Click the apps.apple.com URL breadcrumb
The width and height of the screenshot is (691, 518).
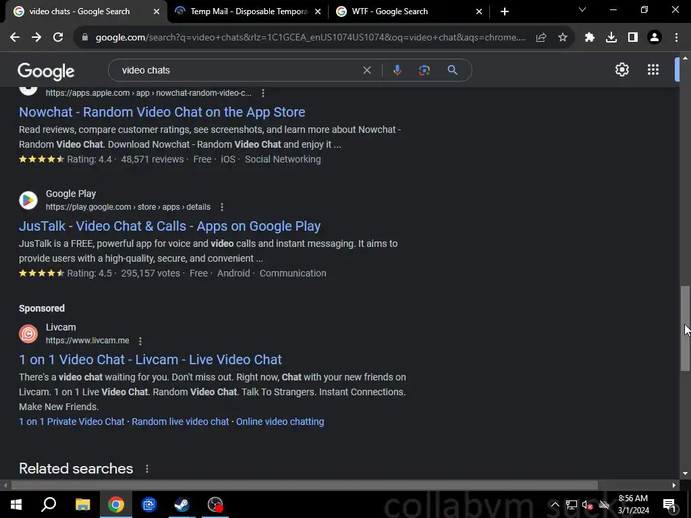[148, 93]
